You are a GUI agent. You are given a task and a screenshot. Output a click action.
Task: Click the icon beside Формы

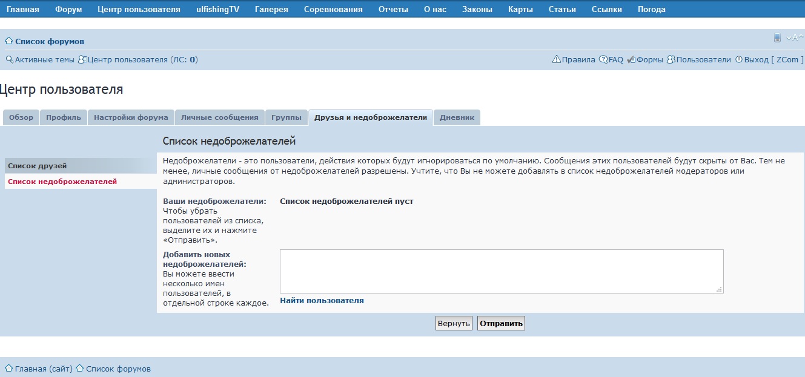[631, 59]
